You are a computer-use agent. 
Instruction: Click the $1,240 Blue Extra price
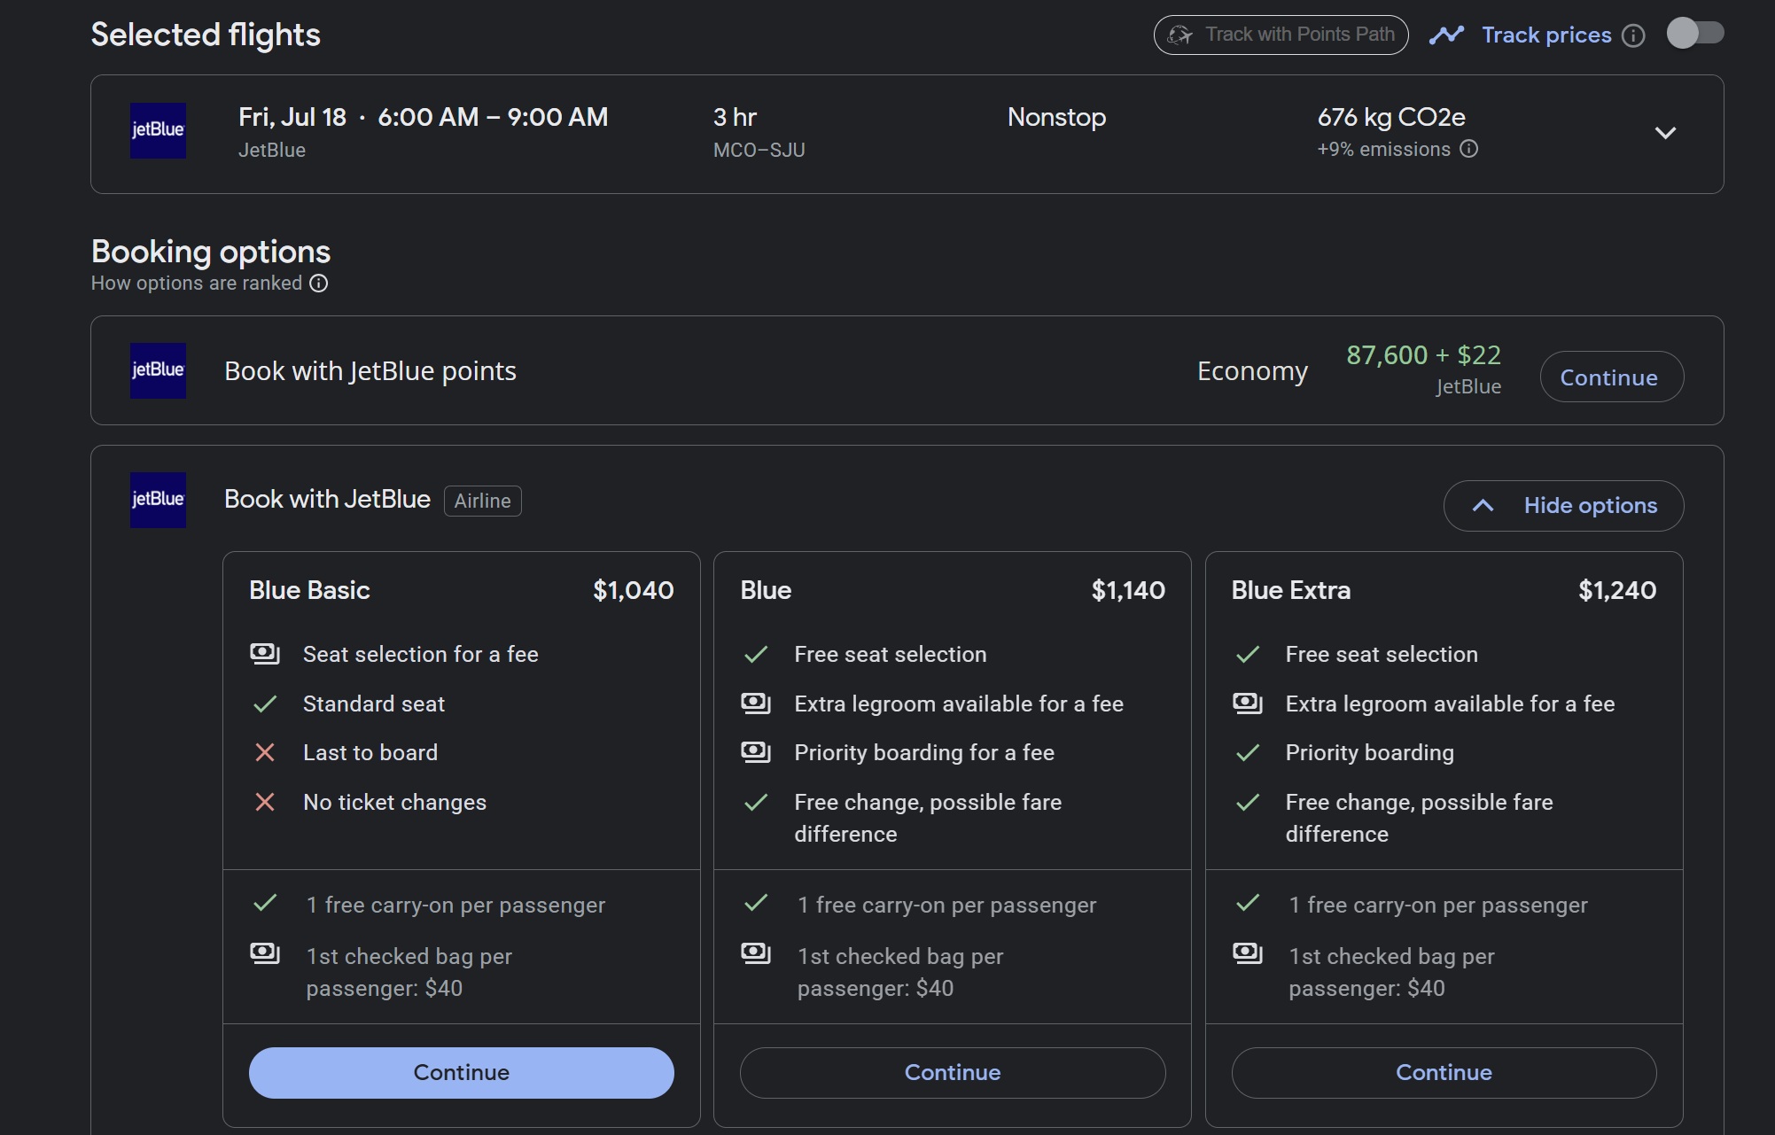tap(1617, 590)
